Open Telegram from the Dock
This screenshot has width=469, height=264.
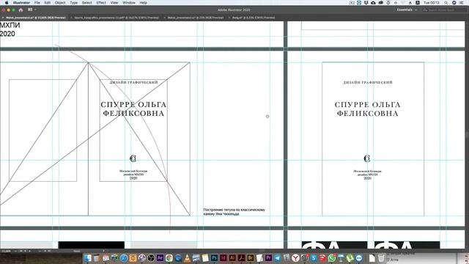pos(278,258)
